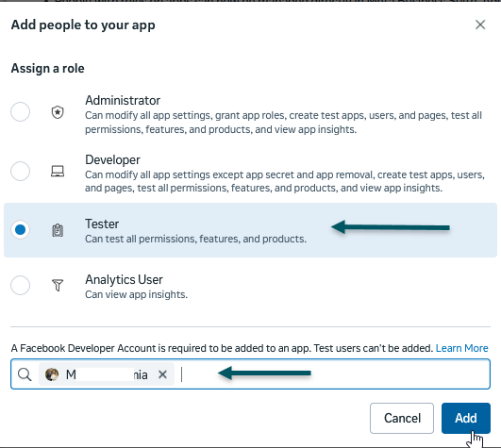This screenshot has width=501, height=448.
Task: Select the Administrator radio button
Action: (20, 111)
